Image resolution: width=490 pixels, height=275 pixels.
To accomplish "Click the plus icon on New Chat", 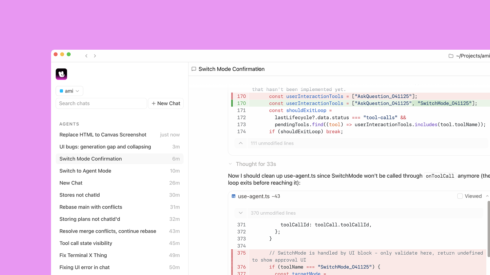I will tap(154, 103).
